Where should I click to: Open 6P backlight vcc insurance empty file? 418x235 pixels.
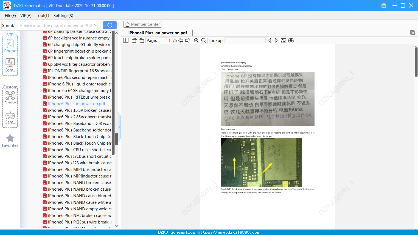coord(80,38)
